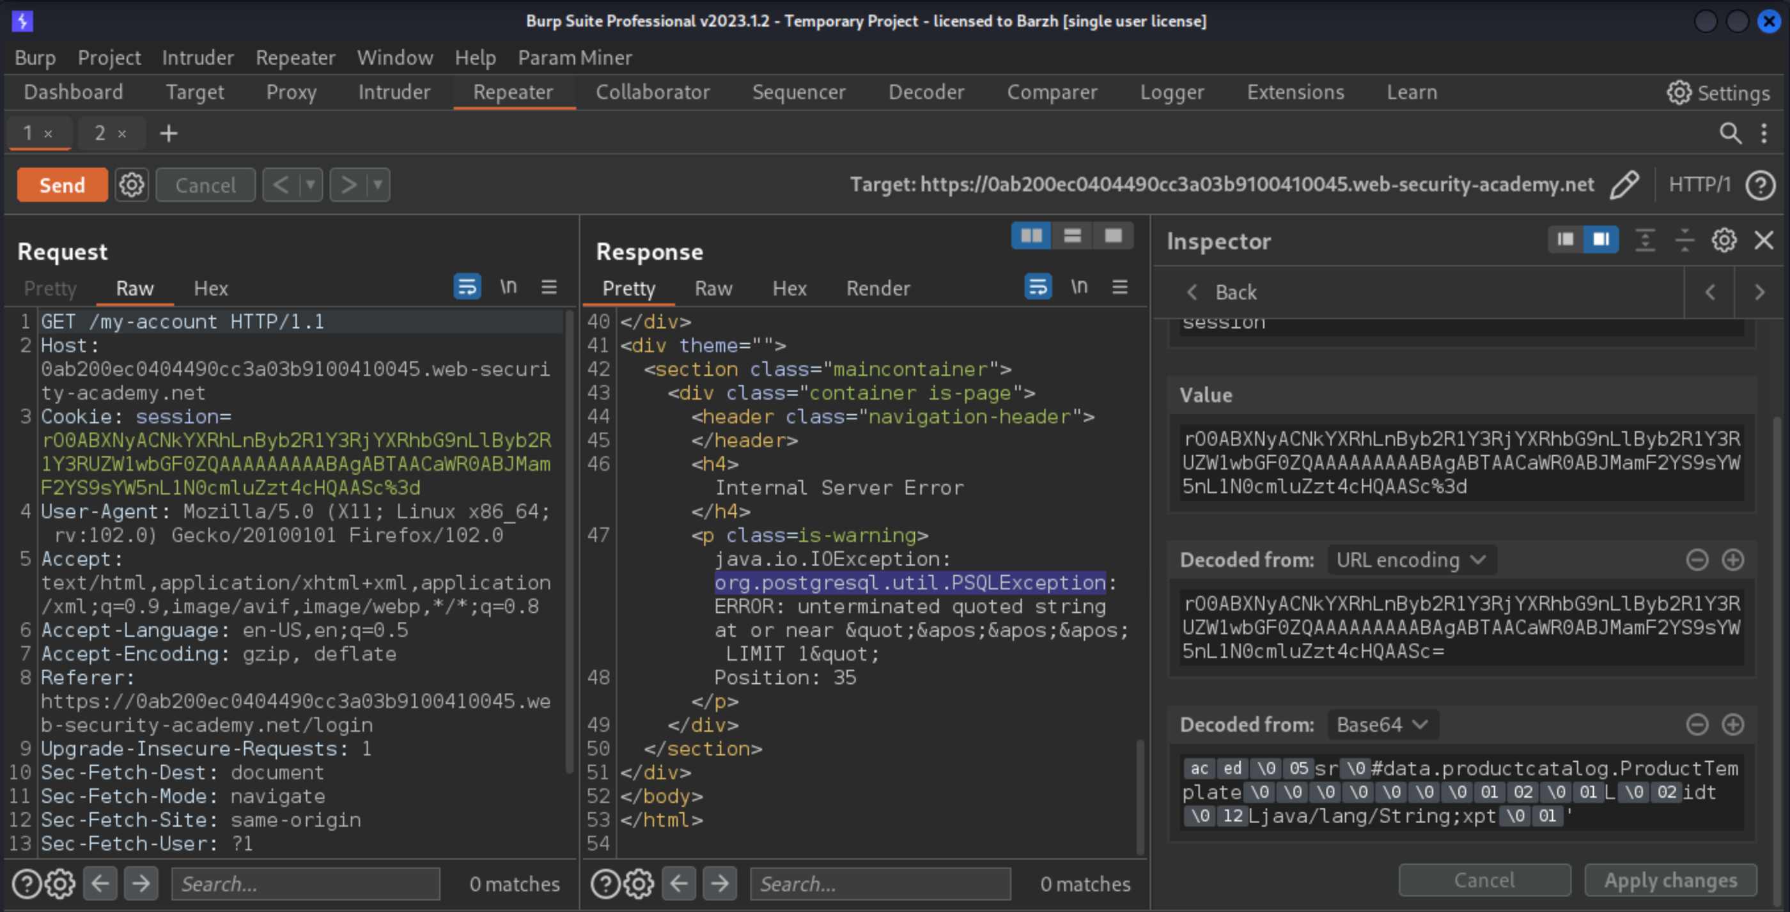The width and height of the screenshot is (1790, 912).
Task: Add a new Repeater tab with plus
Action: (169, 133)
